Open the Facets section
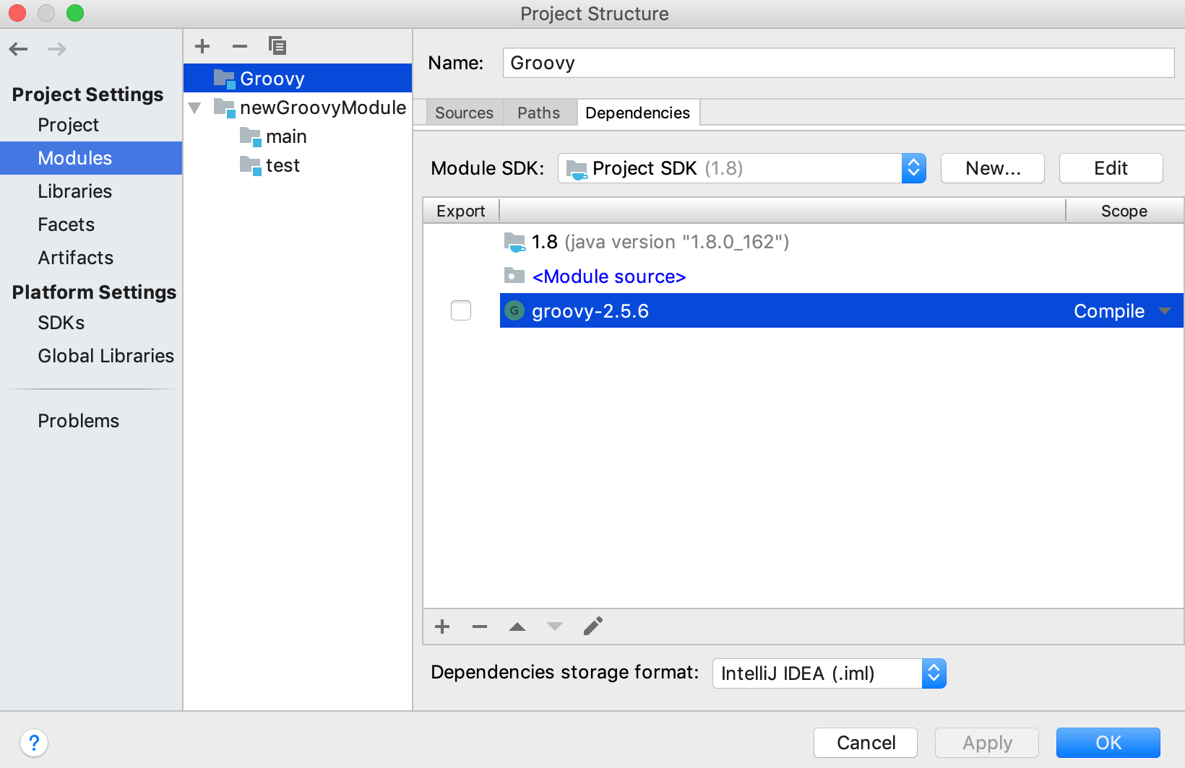 tap(66, 224)
